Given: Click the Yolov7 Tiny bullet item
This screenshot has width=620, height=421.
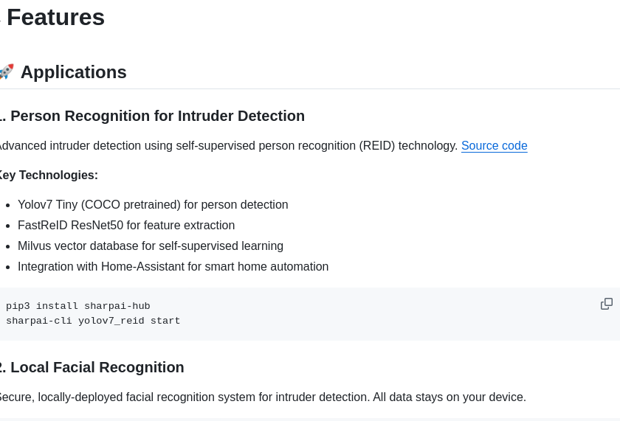Looking at the screenshot, I should click(x=153, y=205).
